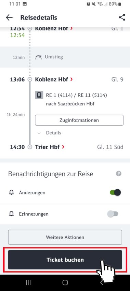The width and height of the screenshot is (130, 291).
Task: Open Weitere Aktionen menu
Action: 65,237
